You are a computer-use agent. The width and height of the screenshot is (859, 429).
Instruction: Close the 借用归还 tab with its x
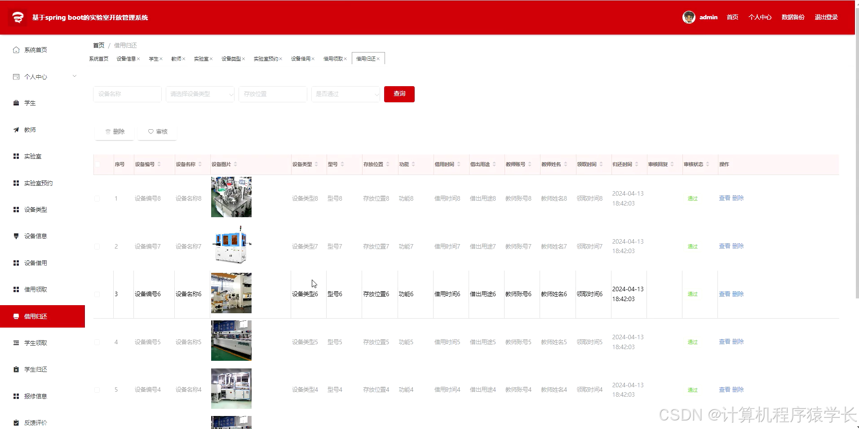click(x=378, y=59)
